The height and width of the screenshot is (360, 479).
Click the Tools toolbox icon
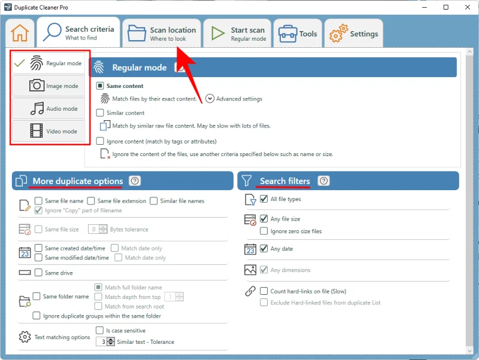click(x=289, y=33)
